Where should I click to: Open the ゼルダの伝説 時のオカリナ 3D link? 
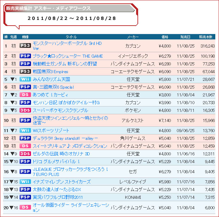(61, 154)
